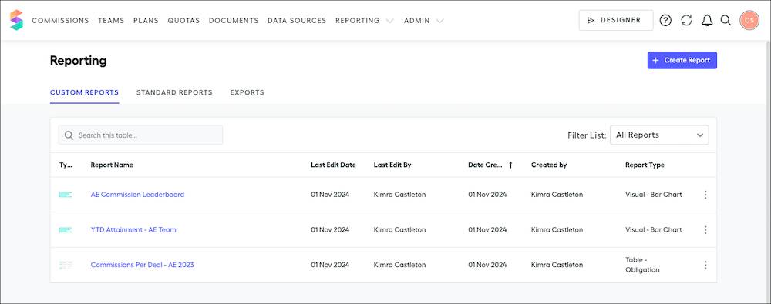Viewport: 771px width, 304px height.
Task: Click Table - Obligation report type cell
Action: (x=643, y=265)
